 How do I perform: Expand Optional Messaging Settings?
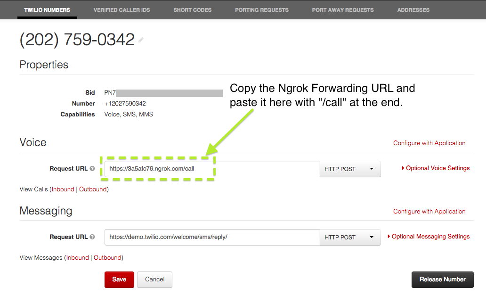pos(429,237)
